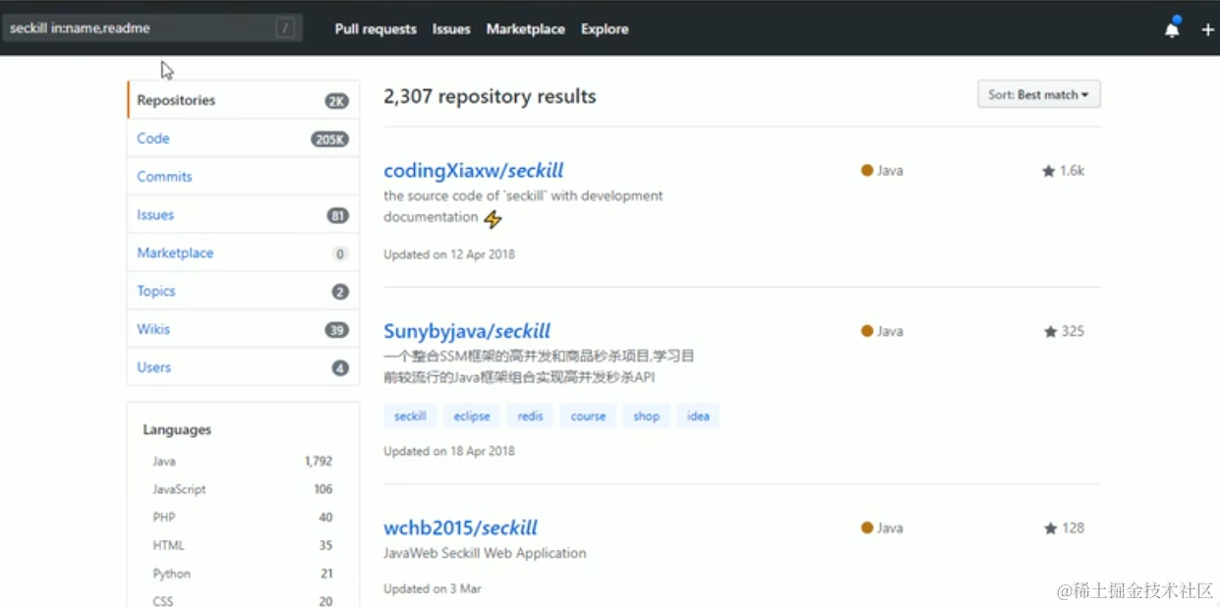Image resolution: width=1220 pixels, height=607 pixels.
Task: Select the Wikis results filter
Action: click(243, 330)
